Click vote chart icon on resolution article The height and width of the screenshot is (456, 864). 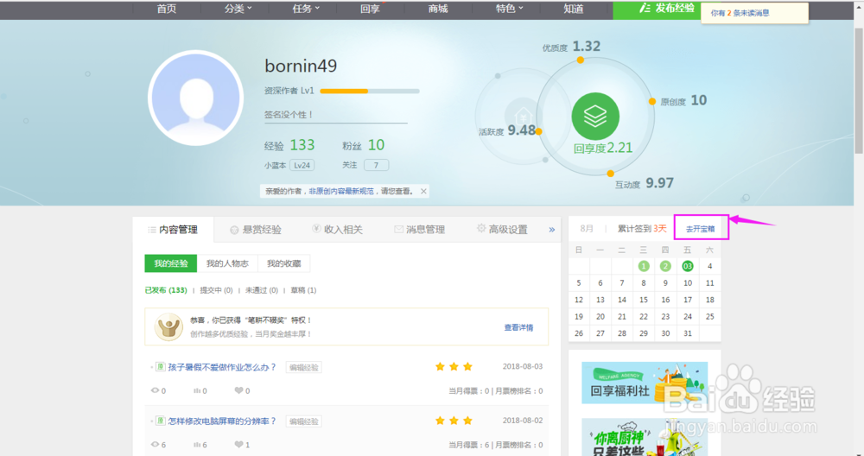tap(197, 445)
